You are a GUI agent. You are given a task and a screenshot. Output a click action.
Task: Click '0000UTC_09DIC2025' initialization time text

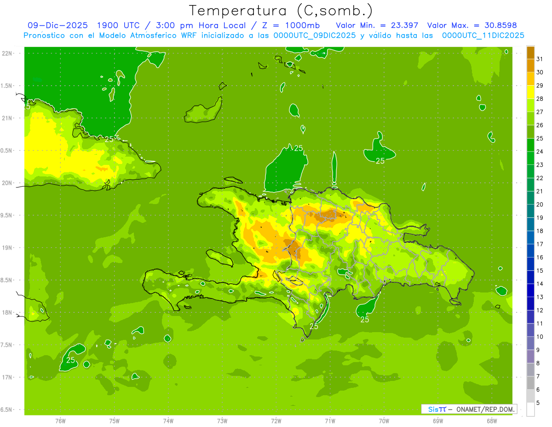coord(314,35)
